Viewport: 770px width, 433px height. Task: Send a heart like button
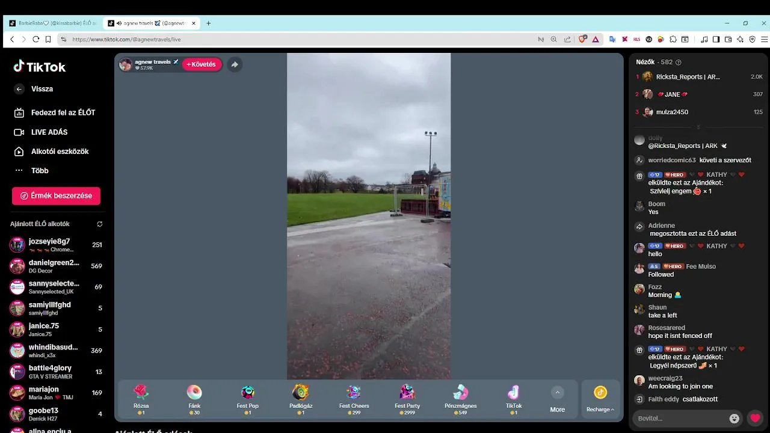[756, 418]
